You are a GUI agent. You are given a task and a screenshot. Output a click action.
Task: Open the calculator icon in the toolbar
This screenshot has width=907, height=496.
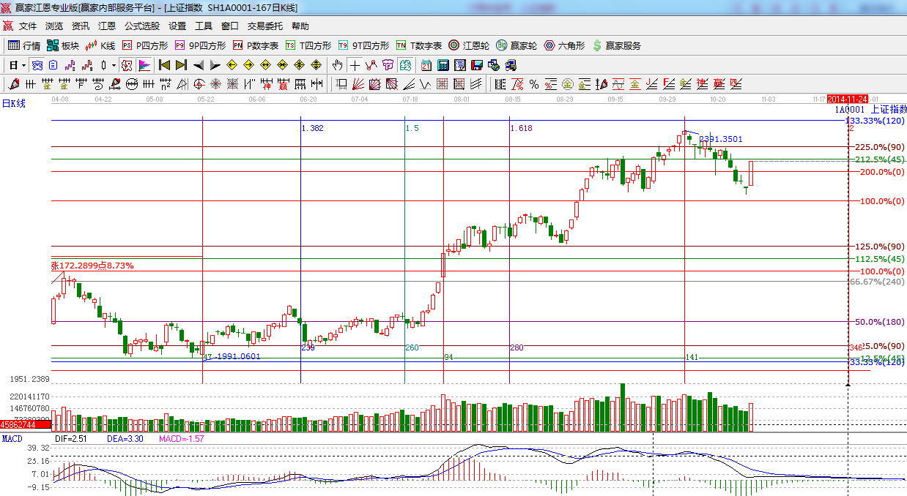coord(443,65)
